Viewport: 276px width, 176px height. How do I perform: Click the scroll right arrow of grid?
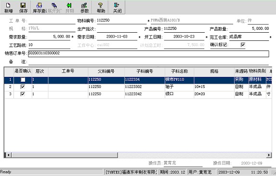click(x=269, y=155)
